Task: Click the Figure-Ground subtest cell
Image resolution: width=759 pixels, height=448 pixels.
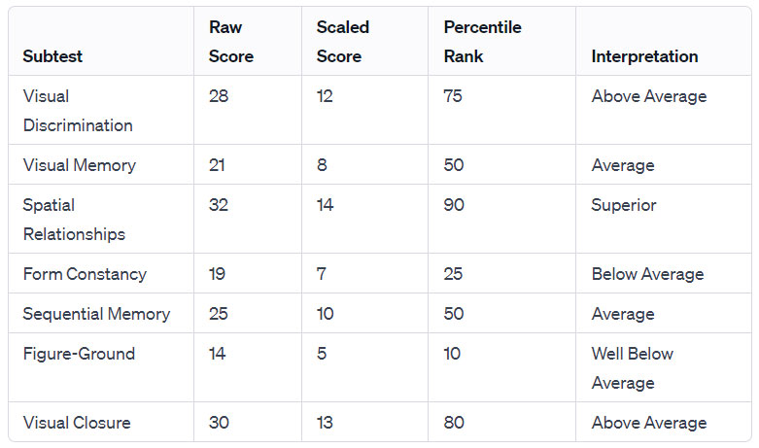Action: (79, 354)
